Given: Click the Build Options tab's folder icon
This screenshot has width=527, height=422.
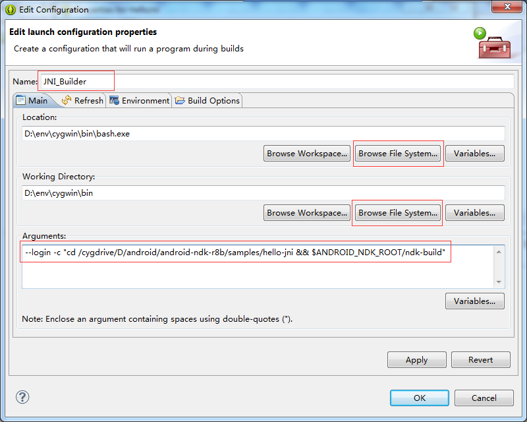Looking at the screenshot, I should (180, 100).
